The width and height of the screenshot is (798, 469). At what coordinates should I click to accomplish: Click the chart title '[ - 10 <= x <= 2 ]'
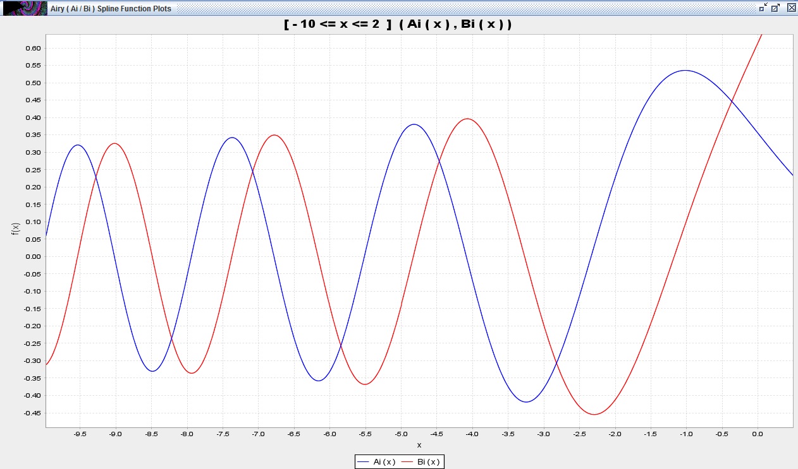[x=338, y=25]
